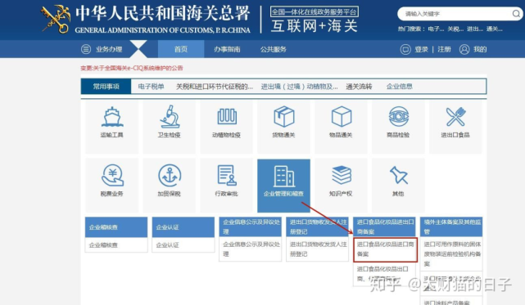The height and width of the screenshot is (305, 525).
Task: Click the 互联网+海关 platform banner text
Action: [x=314, y=26]
